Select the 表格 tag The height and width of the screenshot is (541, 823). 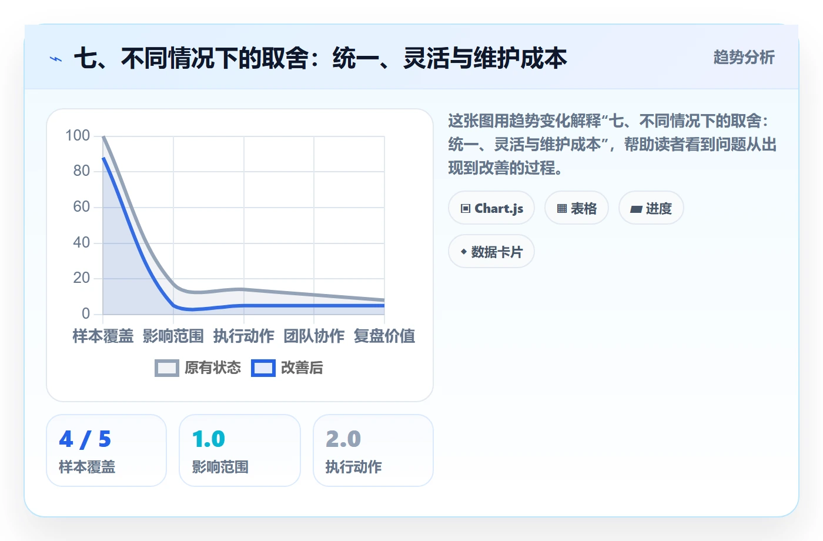[x=577, y=208]
